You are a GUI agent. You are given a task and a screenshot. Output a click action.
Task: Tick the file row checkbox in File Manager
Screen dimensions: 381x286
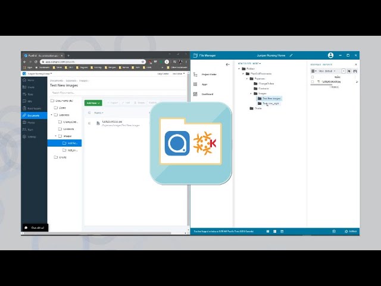click(x=313, y=82)
